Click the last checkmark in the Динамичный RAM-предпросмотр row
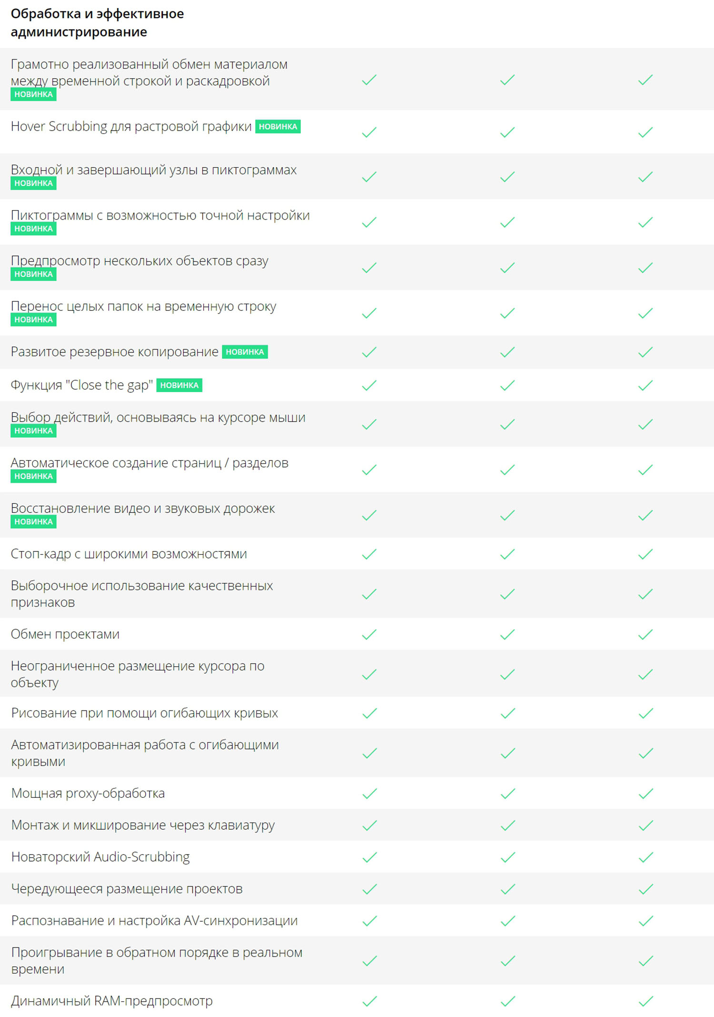The width and height of the screenshot is (714, 1017). tap(645, 1001)
